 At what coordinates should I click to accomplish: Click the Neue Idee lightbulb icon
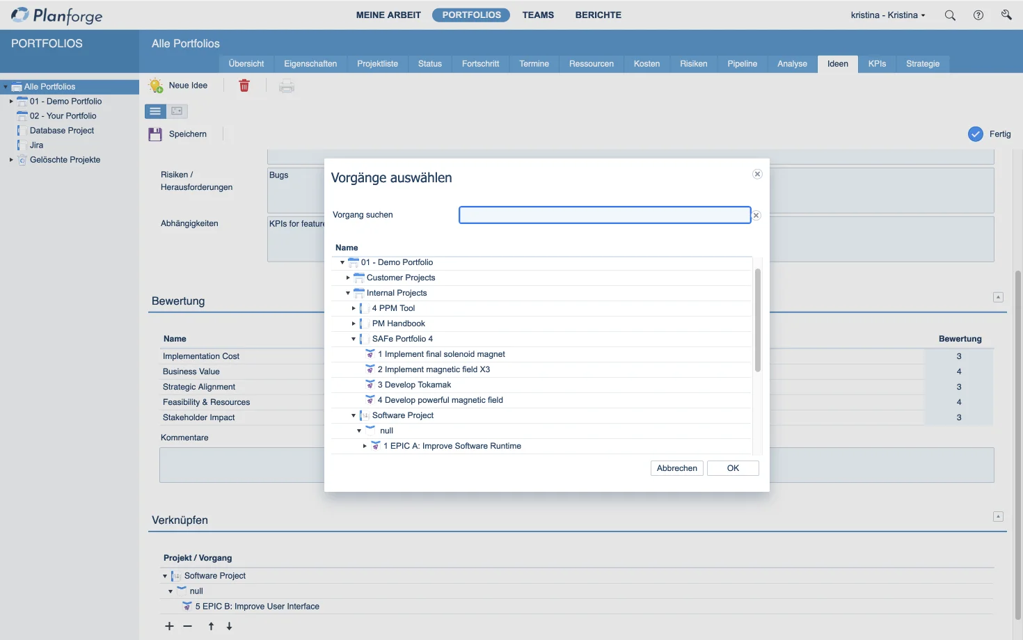pos(156,86)
